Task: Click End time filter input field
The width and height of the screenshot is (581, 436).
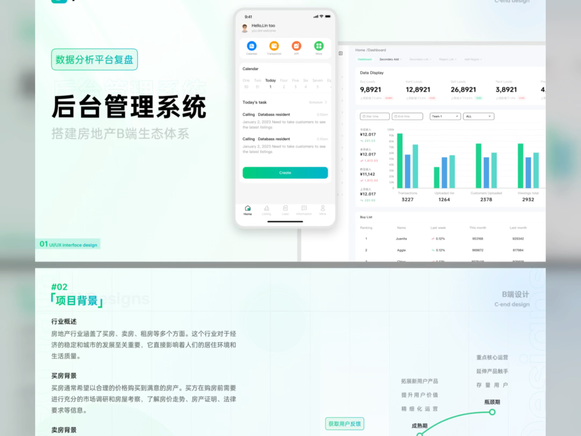Action: pyautogui.click(x=406, y=116)
